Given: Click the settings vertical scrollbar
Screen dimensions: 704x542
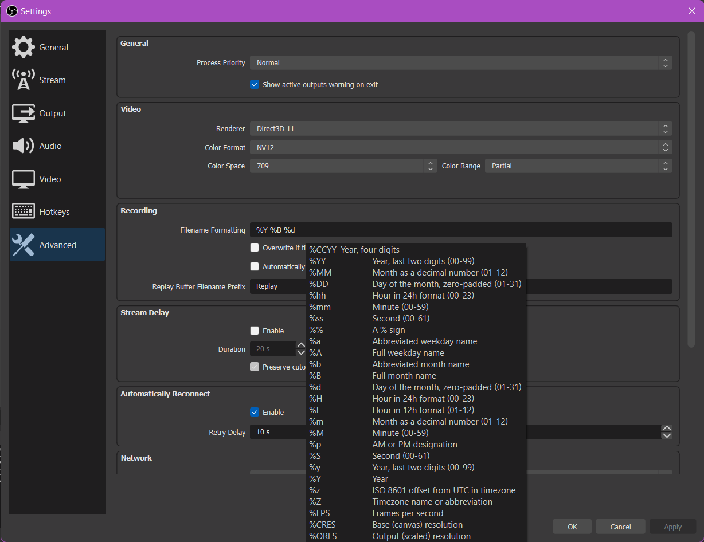Looking at the screenshot, I should [x=691, y=189].
